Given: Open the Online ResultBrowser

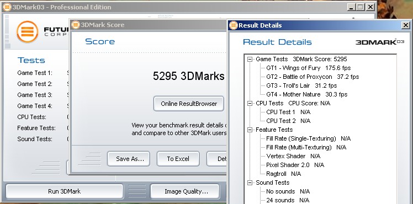Looking at the screenshot, I should [189, 104].
